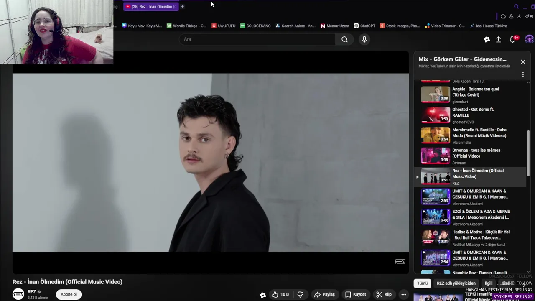The height and width of the screenshot is (301, 535).
Task: Play Marshmello ft. Bastille Daha Mutlu item
Action: [470, 135]
